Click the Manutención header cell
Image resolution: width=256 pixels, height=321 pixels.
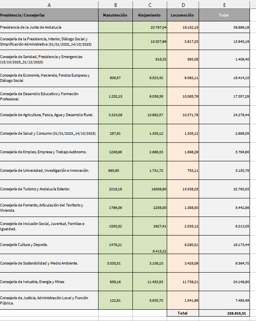(115, 15)
